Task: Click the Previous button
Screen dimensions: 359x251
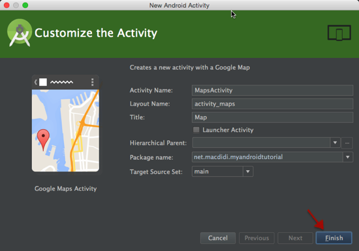Action: tap(257, 238)
